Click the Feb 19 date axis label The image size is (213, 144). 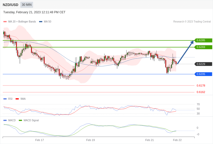pyautogui.click(x=90, y=140)
